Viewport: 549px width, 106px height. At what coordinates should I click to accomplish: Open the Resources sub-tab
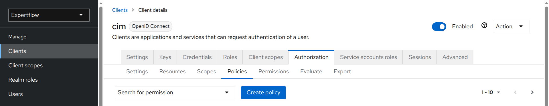pyautogui.click(x=172, y=71)
